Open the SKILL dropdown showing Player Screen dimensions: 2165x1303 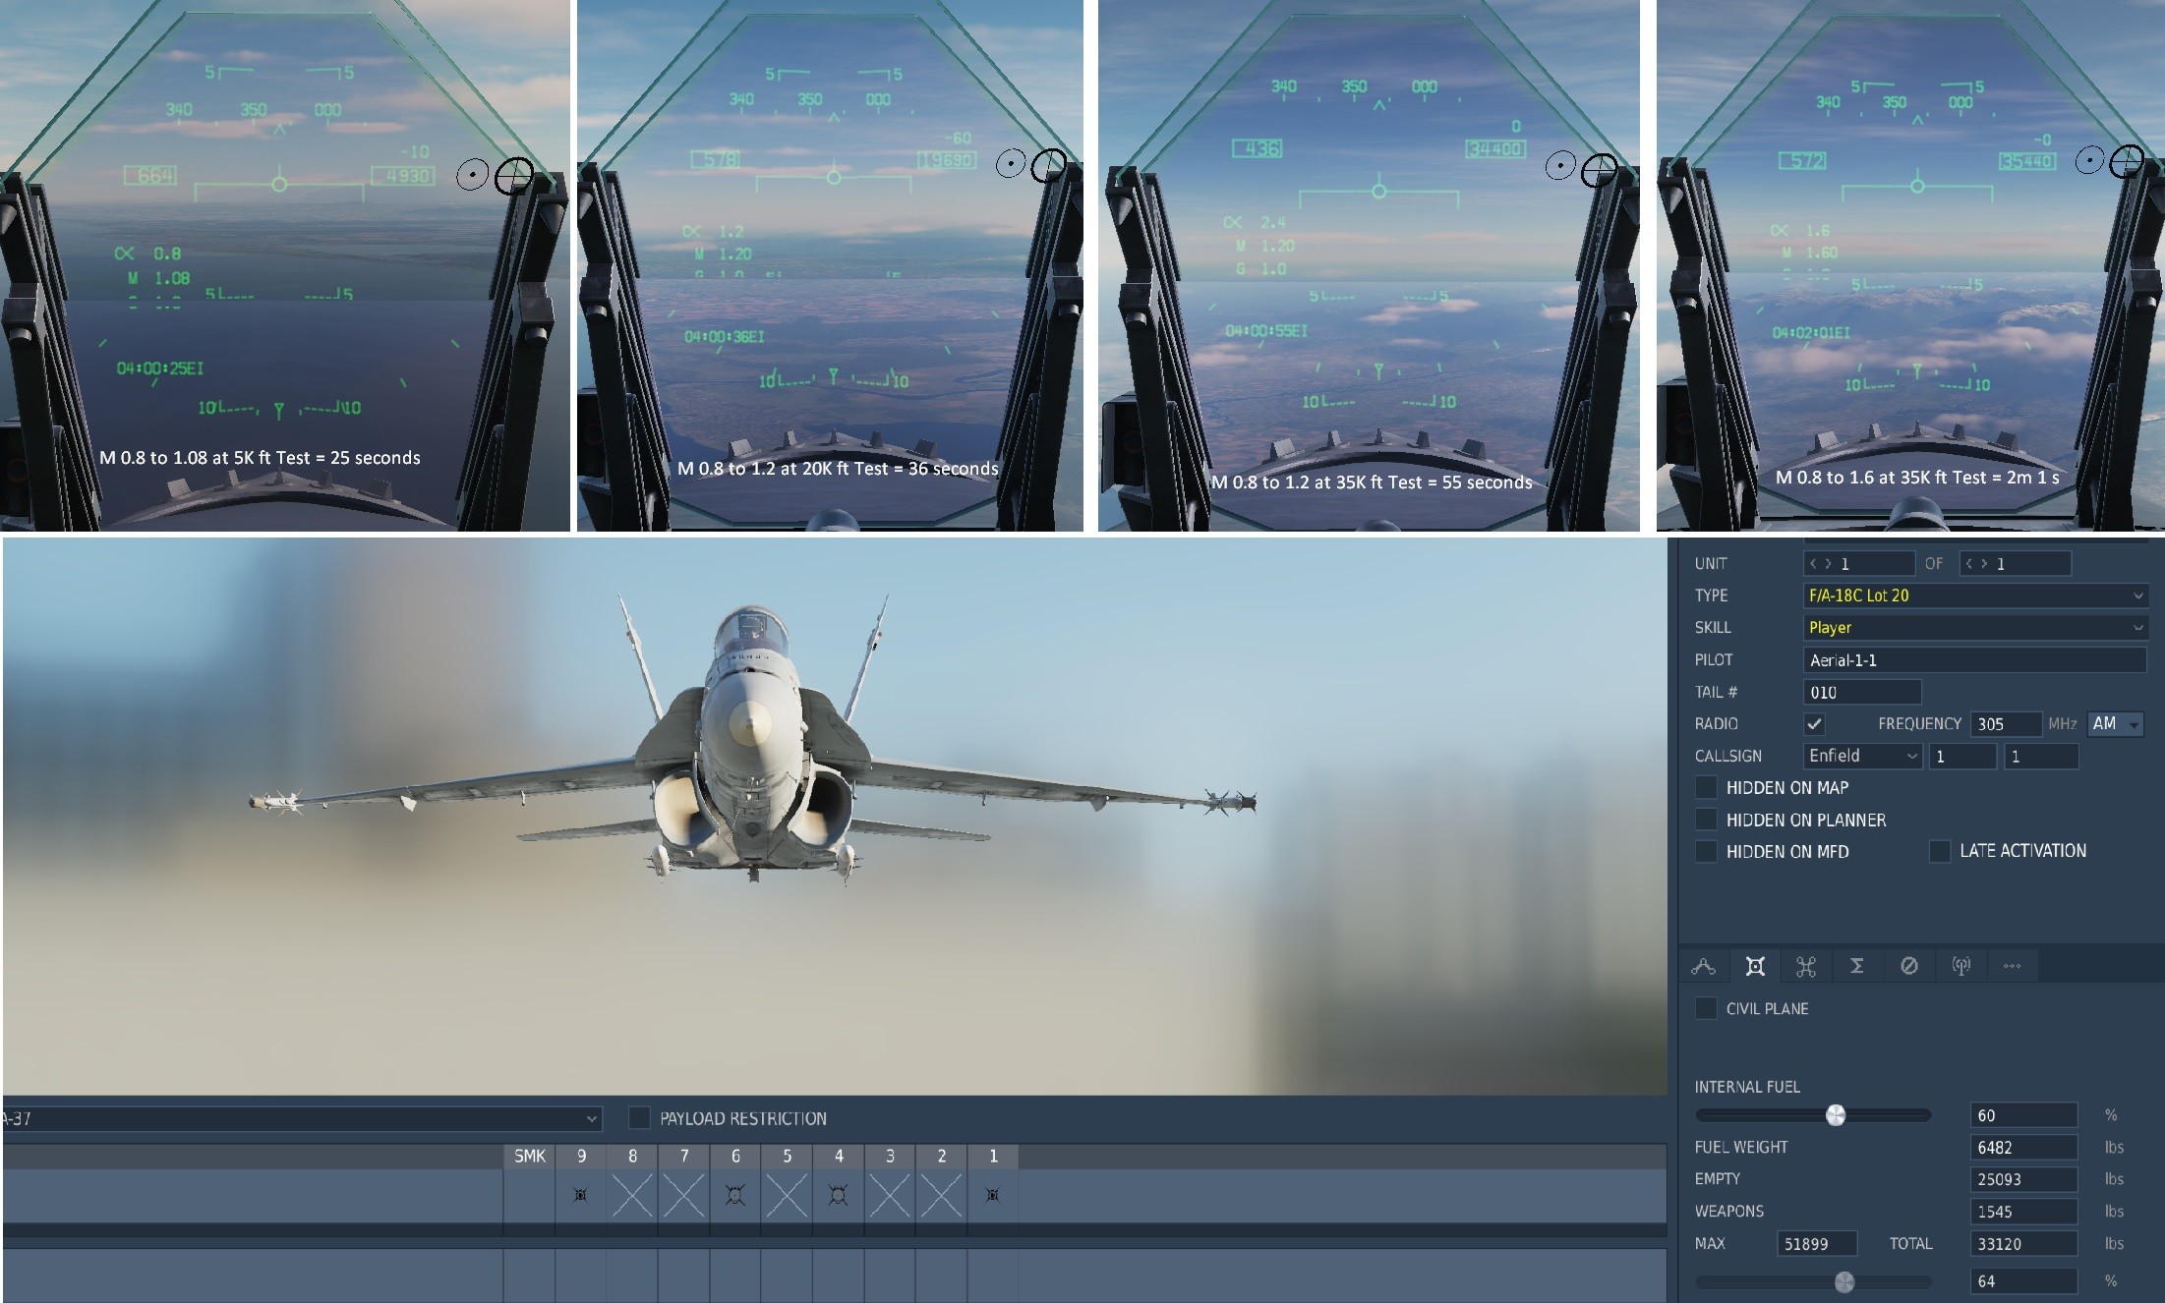(1975, 627)
